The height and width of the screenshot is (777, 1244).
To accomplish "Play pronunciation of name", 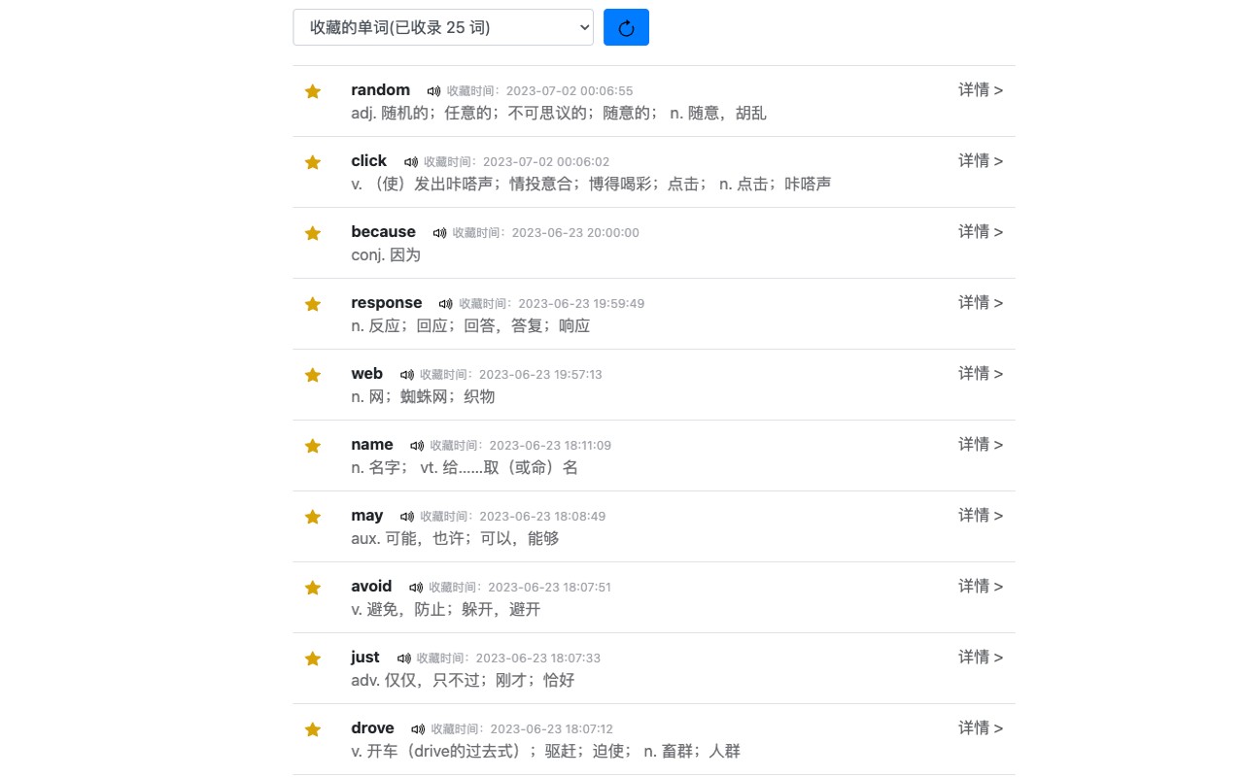I will (x=417, y=446).
